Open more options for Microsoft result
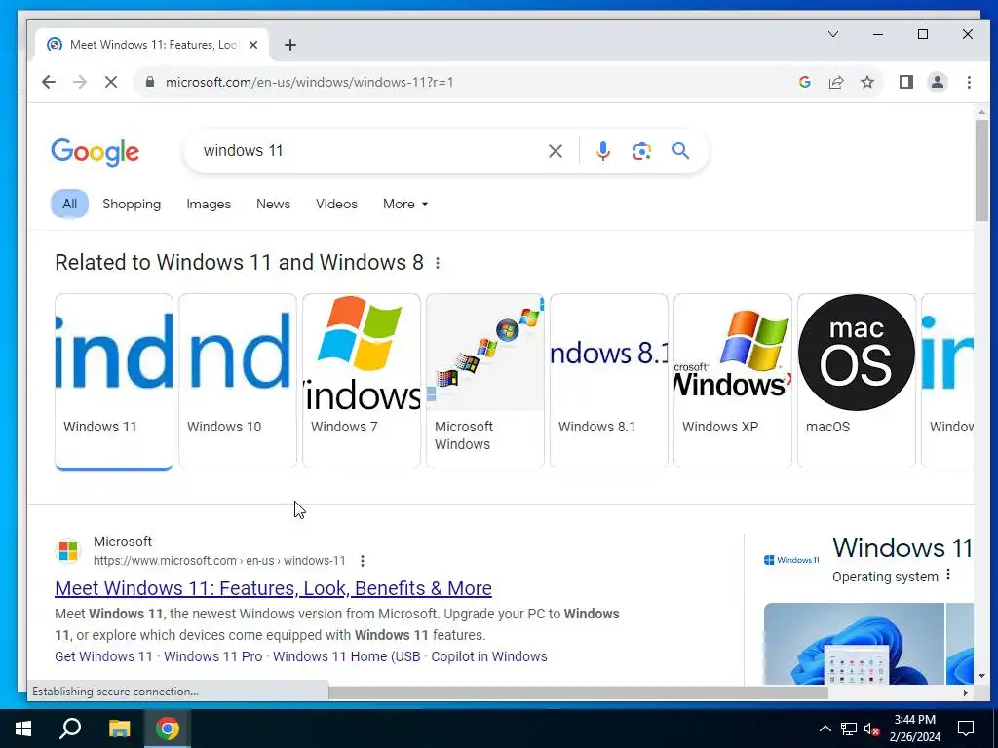998x748 pixels. [363, 561]
